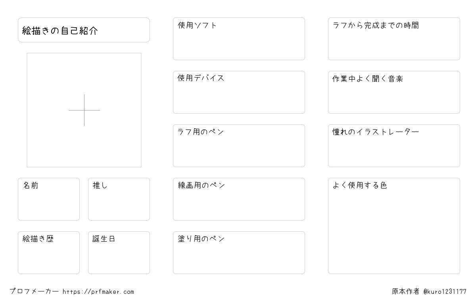This screenshot has width=476, height=297.
Task: Select the 憧れのイラストレーター box
Action: (x=394, y=146)
